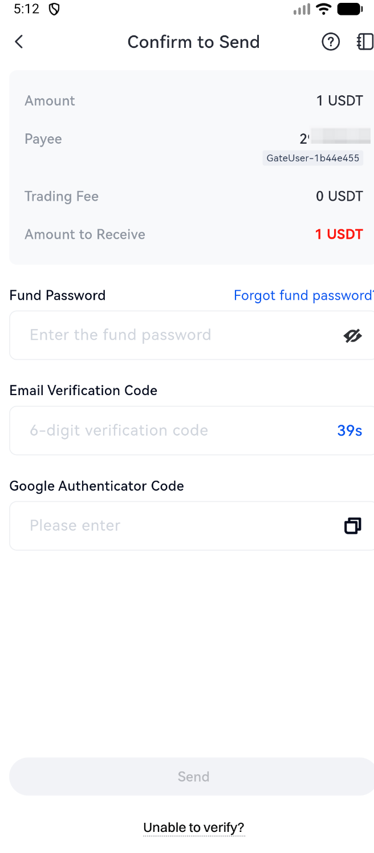Tap the blurred payee account number

click(335, 138)
